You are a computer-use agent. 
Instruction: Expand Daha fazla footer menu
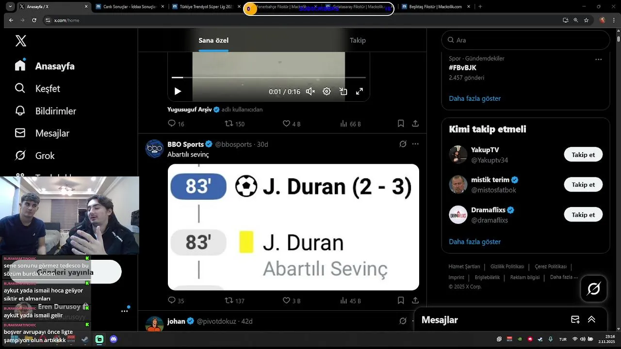click(x=564, y=277)
